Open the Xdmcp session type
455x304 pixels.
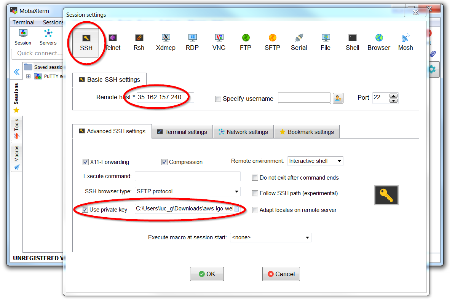(x=166, y=41)
